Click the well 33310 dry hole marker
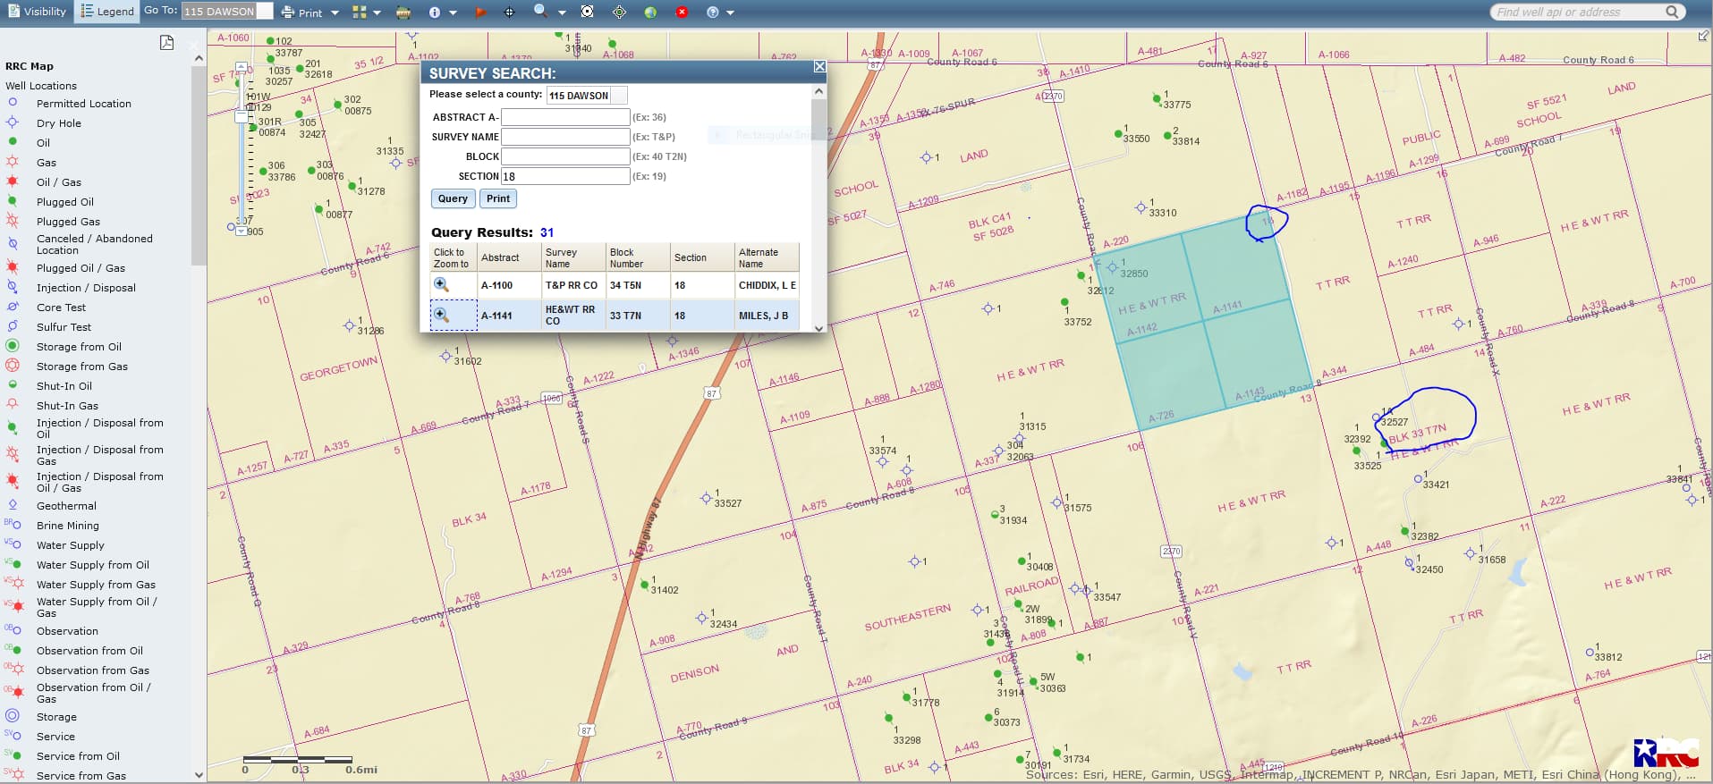The width and height of the screenshot is (1713, 784). pos(1141,207)
